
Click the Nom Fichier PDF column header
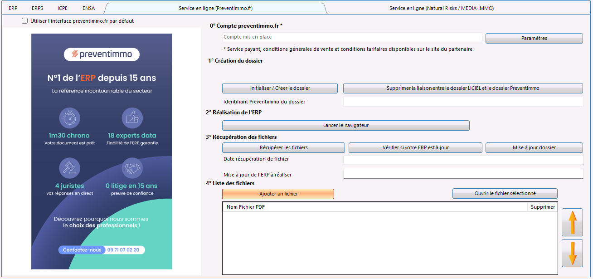pyautogui.click(x=374, y=207)
